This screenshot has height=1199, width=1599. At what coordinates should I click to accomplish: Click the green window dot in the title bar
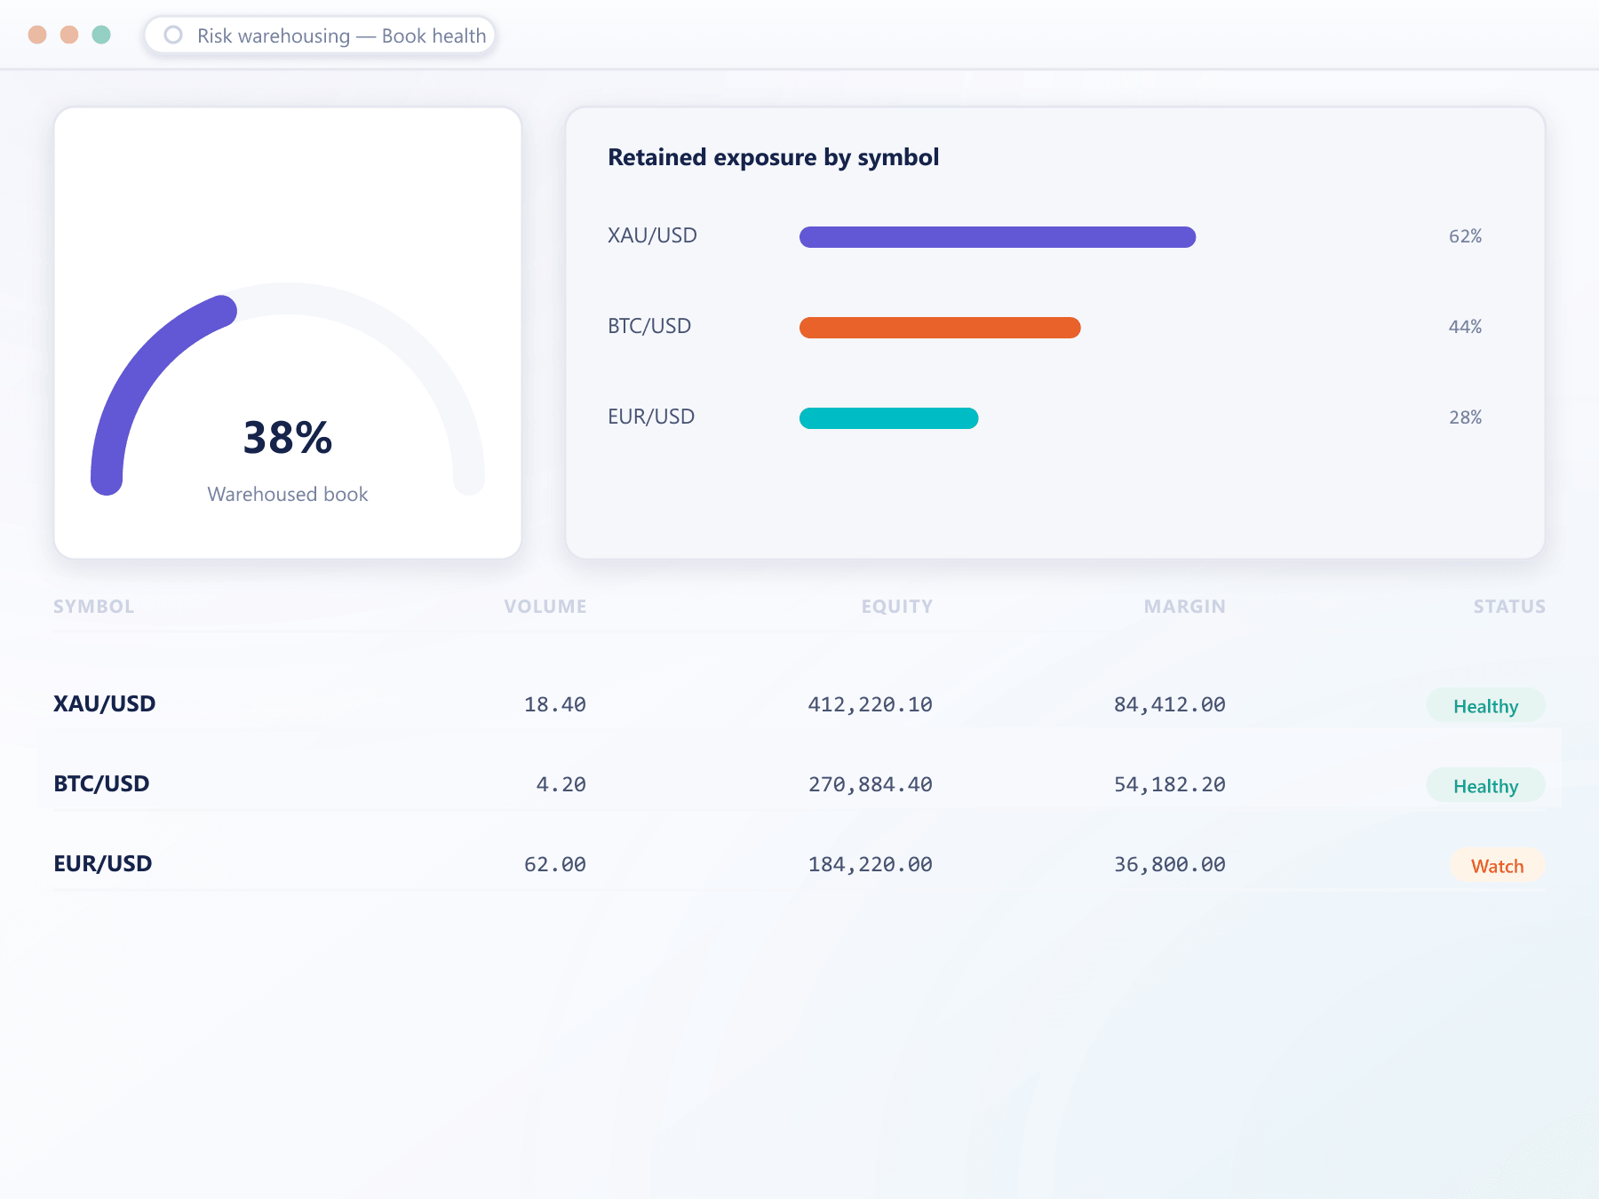[101, 35]
